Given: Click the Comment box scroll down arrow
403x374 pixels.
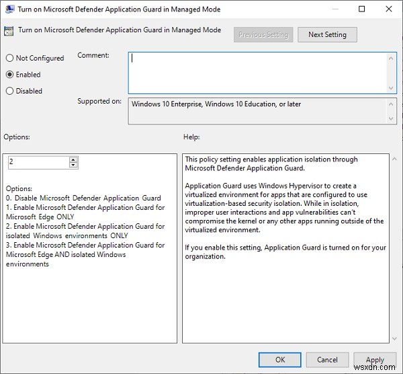Looking at the screenshot, I should [391, 88].
